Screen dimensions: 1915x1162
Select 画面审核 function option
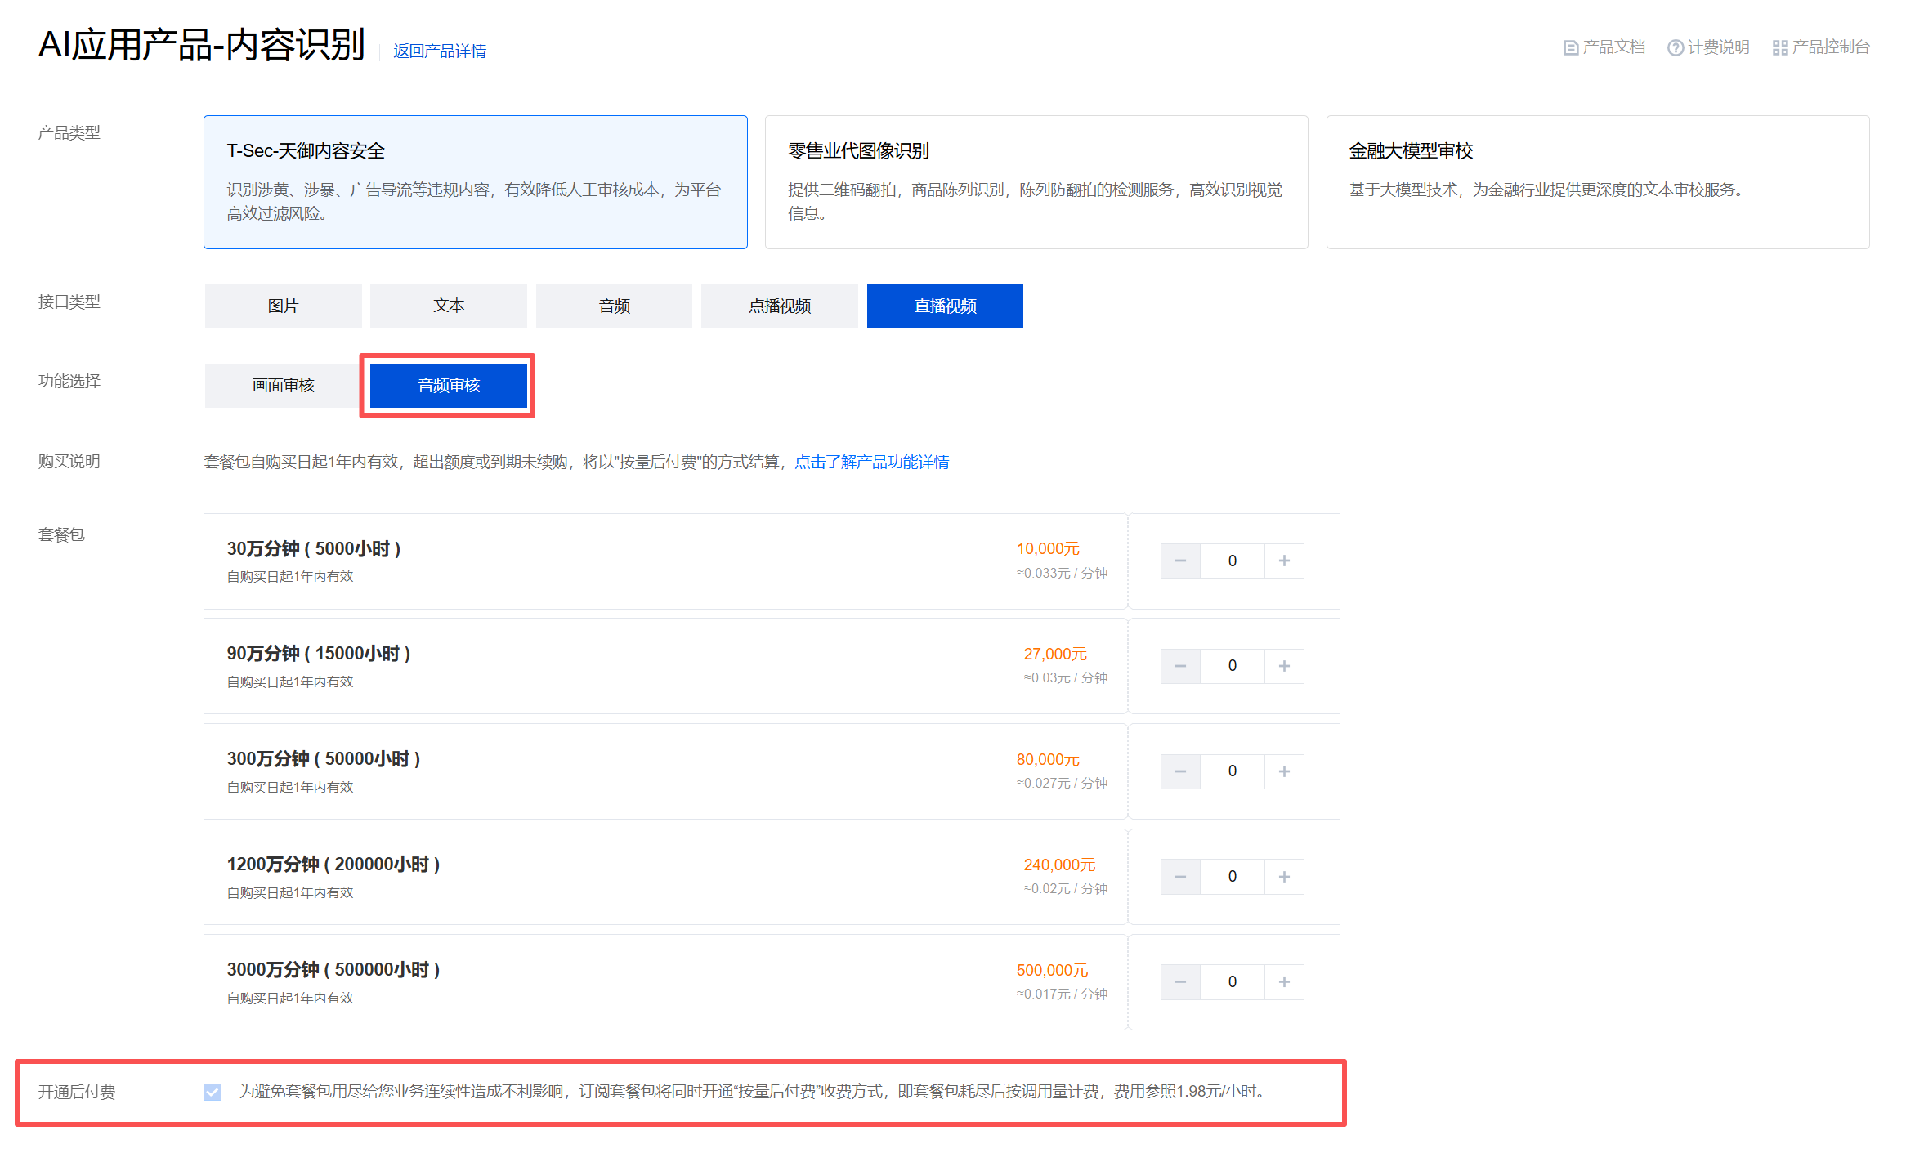pyautogui.click(x=283, y=385)
